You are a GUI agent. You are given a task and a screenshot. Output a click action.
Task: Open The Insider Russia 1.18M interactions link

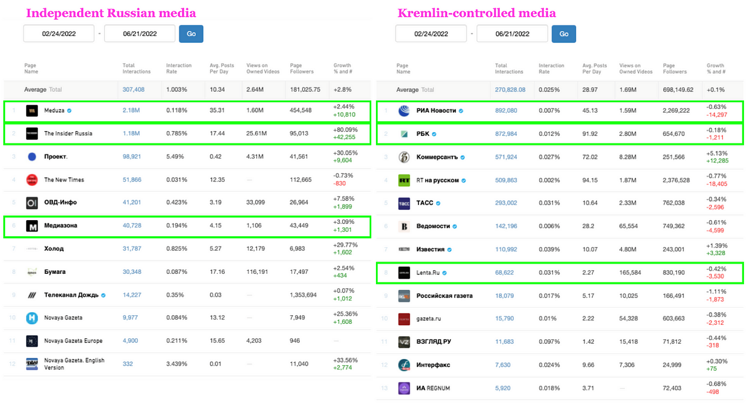[x=131, y=134]
